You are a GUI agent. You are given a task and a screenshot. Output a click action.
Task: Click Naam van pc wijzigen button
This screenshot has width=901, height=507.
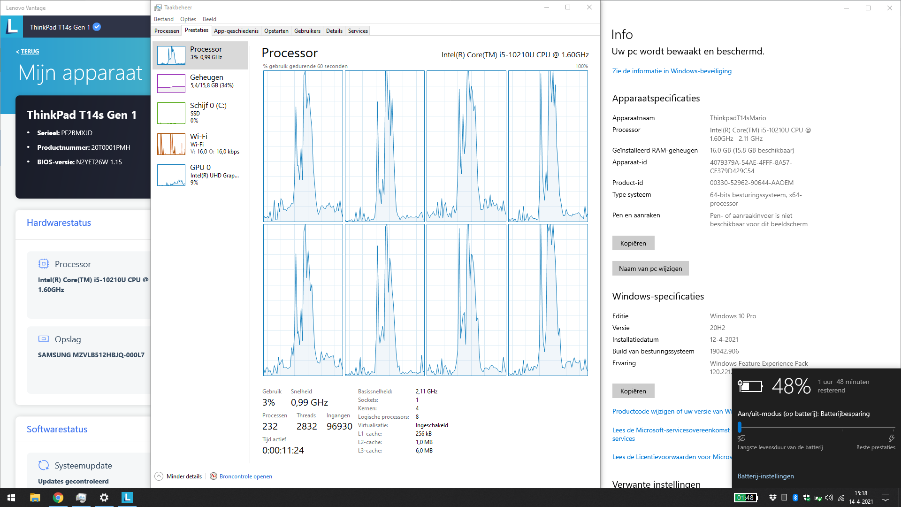click(x=650, y=269)
